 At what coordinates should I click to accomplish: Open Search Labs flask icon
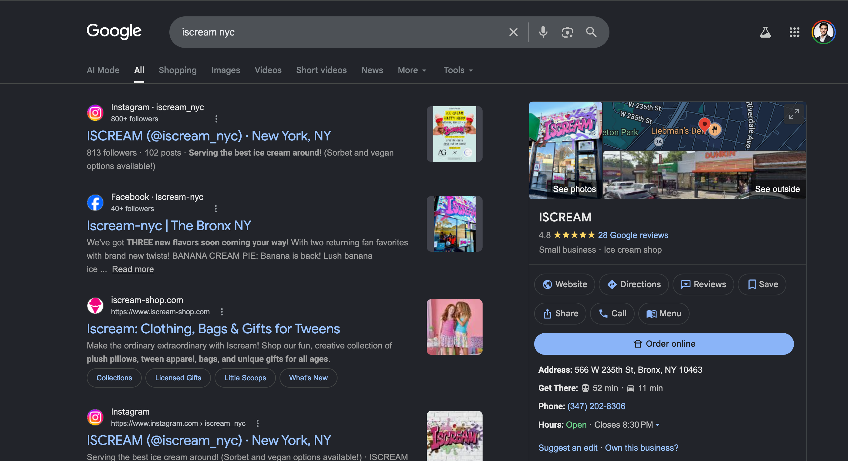765,32
